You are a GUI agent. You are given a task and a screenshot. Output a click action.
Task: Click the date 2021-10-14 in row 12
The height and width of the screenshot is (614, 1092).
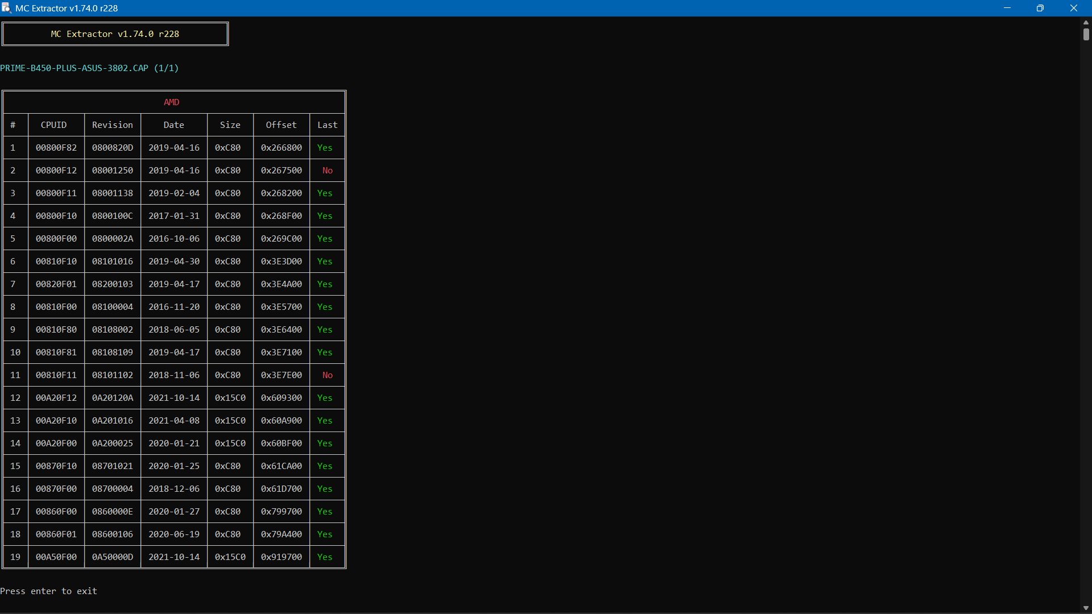coord(173,397)
